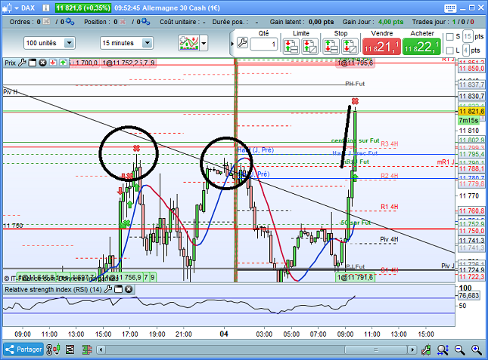Cancel all orders icon next to Ordres
Screen dimensions: 488x360
46,21
